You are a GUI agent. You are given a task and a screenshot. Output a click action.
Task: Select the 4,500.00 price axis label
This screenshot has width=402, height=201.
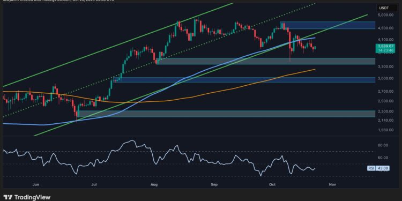[385, 28]
